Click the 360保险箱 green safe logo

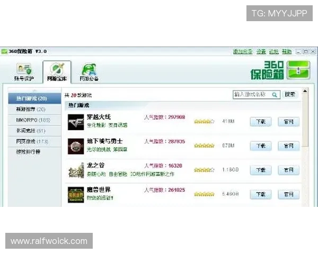298,70
